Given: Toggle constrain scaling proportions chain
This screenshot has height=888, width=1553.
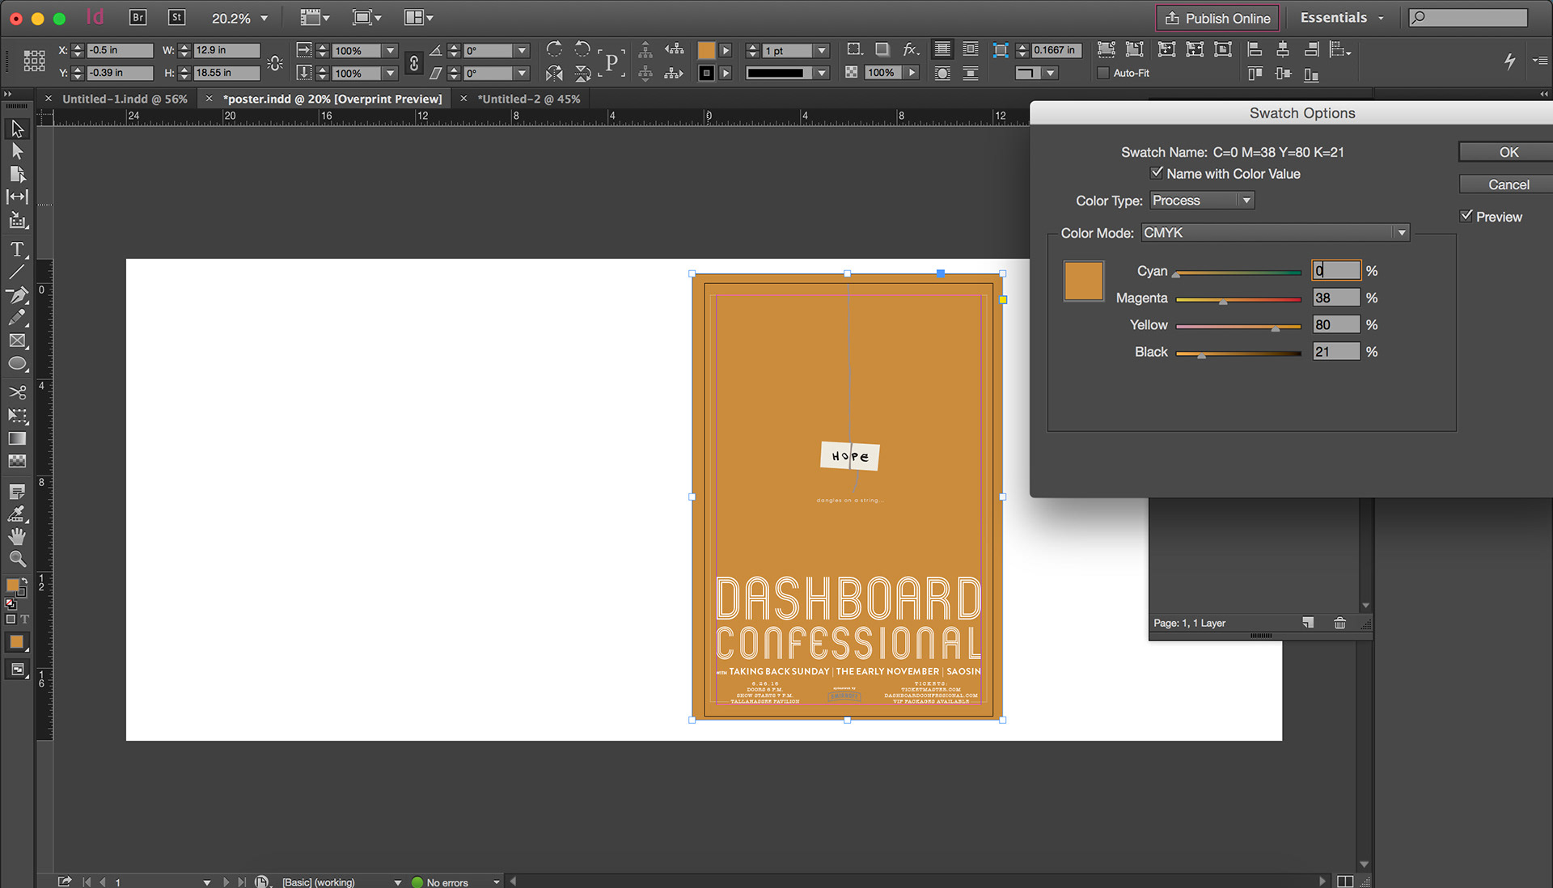Looking at the screenshot, I should [414, 62].
